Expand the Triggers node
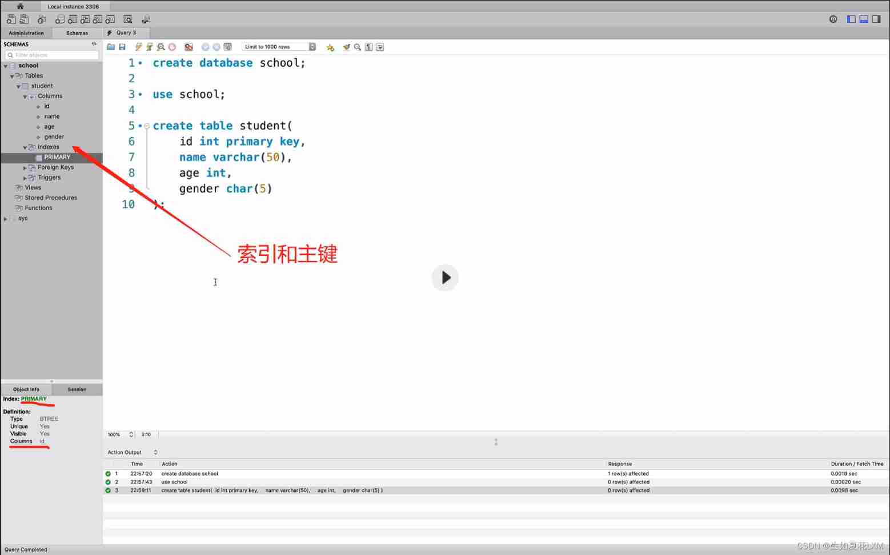This screenshot has width=890, height=555. tap(25, 178)
